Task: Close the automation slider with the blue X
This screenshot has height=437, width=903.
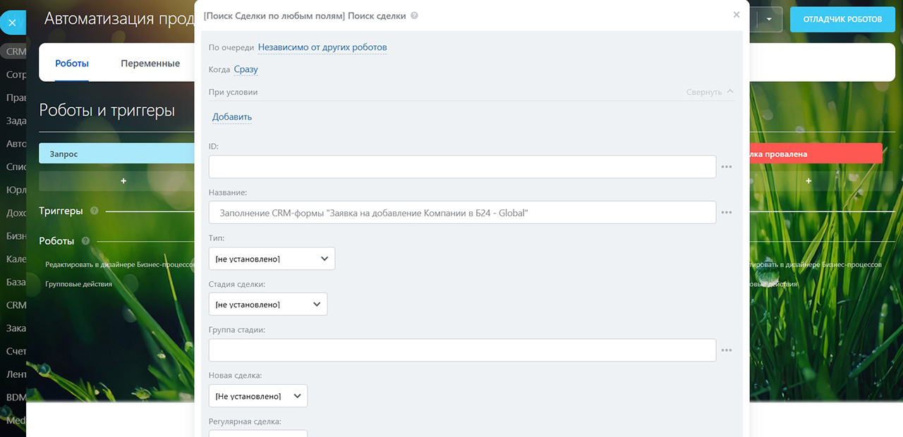Action: 12,23
